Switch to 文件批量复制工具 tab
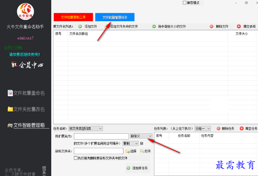The image size is (258, 176). (73, 17)
